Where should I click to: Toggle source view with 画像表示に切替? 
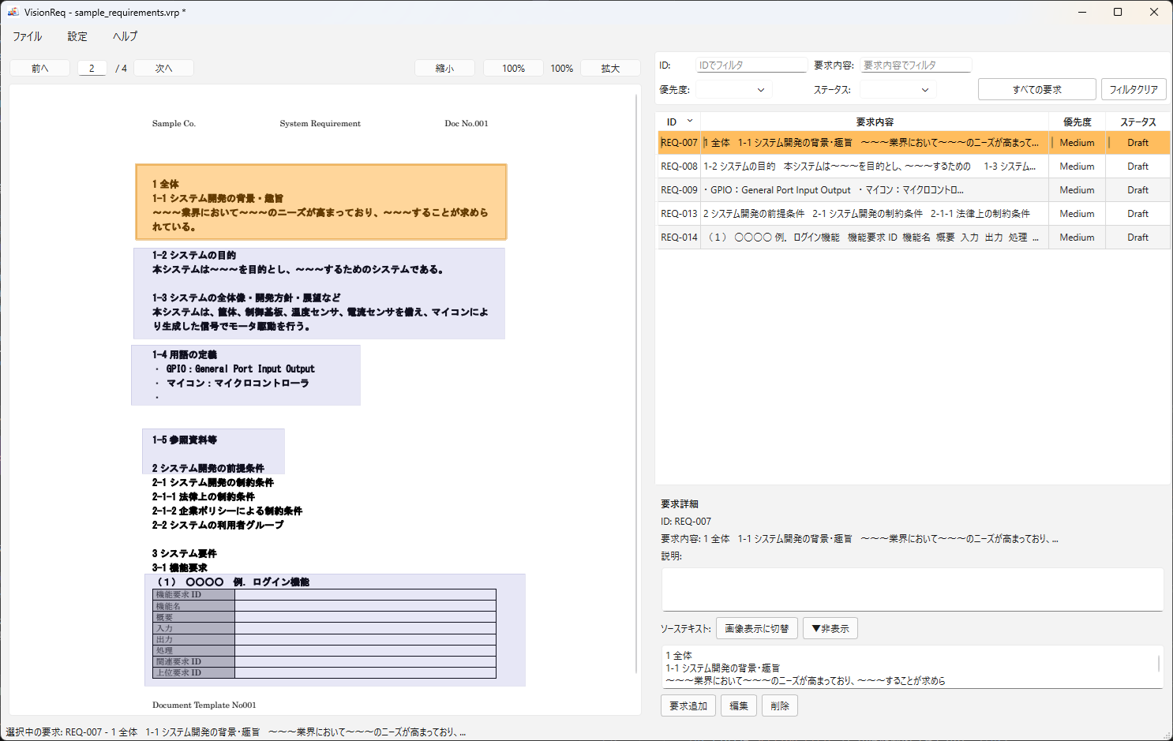click(756, 627)
